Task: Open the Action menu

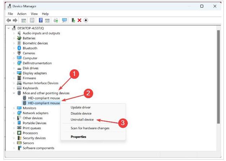Action: (22, 14)
